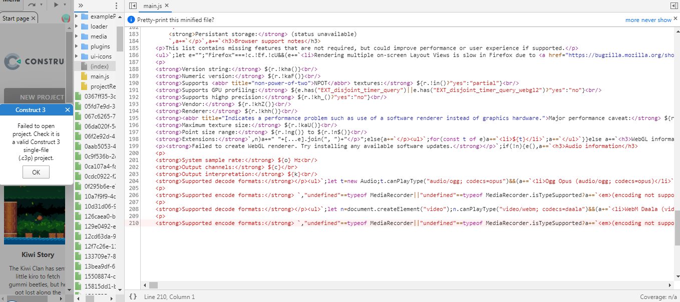Click line number 210 in the gutter
This screenshot has width=680, height=302.
(134, 223)
